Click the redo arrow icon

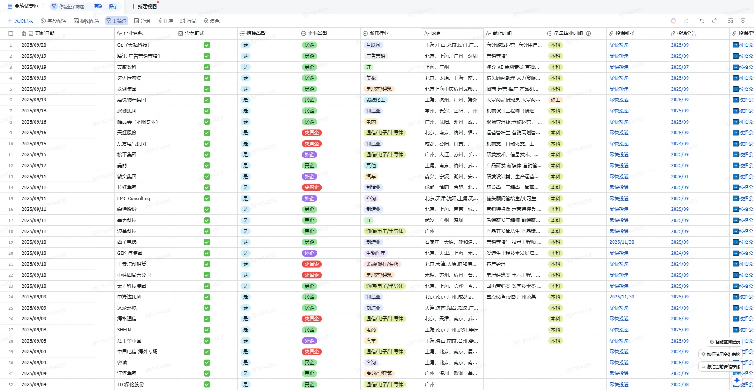point(714,21)
